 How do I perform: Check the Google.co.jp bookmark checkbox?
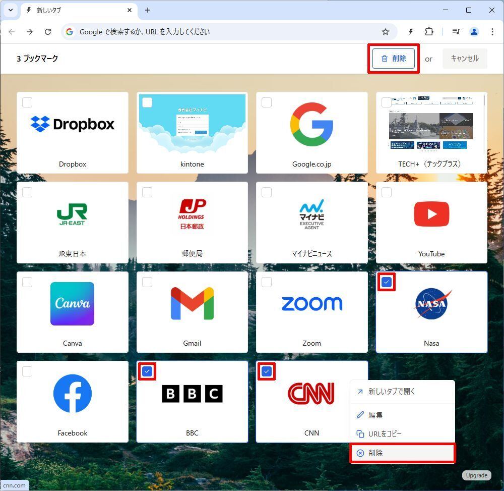pyautogui.click(x=267, y=102)
